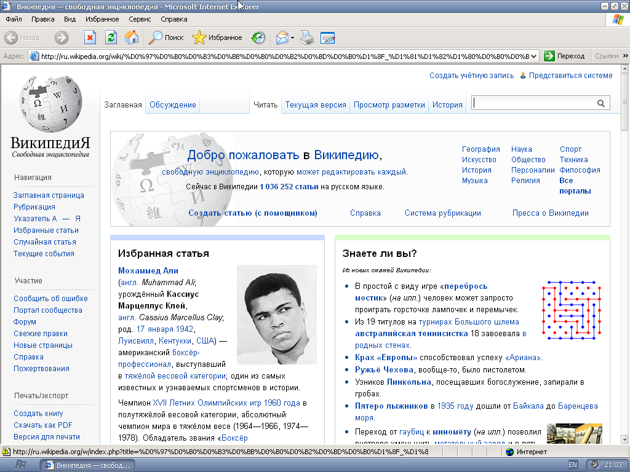The width and height of the screenshot is (630, 472).
Task: Open the page editor via the pencil icon
Action: coord(328,37)
